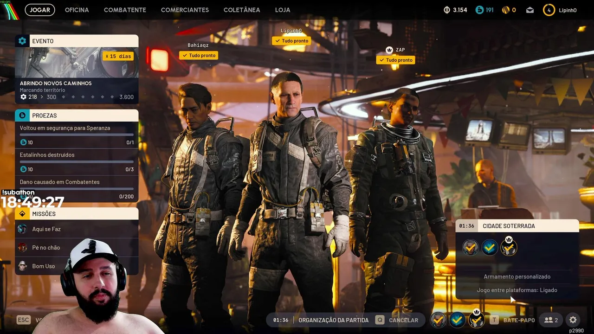Click the MISSÕES panel icon
The image size is (594, 334).
click(x=22, y=214)
